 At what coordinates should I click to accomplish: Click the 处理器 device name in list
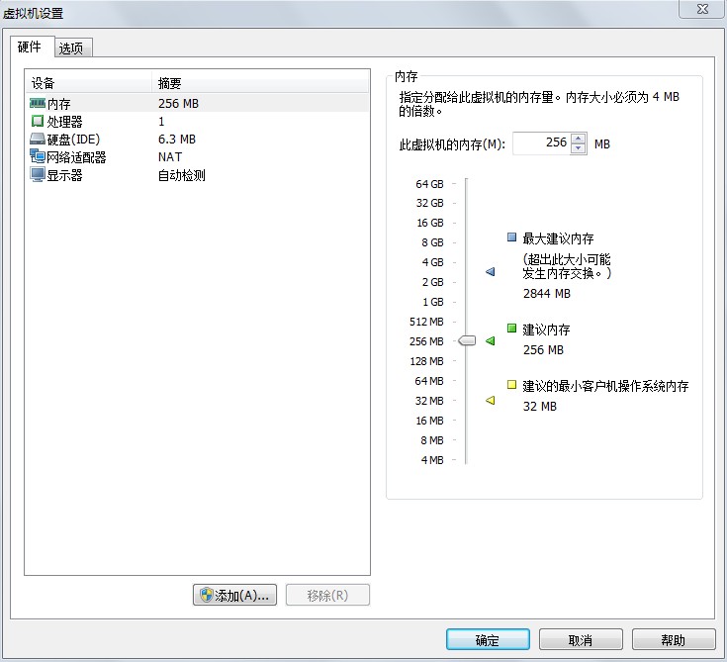pyautogui.click(x=64, y=122)
